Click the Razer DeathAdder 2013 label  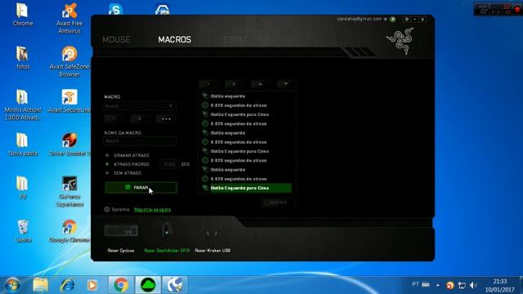(167, 251)
